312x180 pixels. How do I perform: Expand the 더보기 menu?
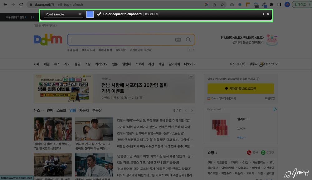pos(190,64)
